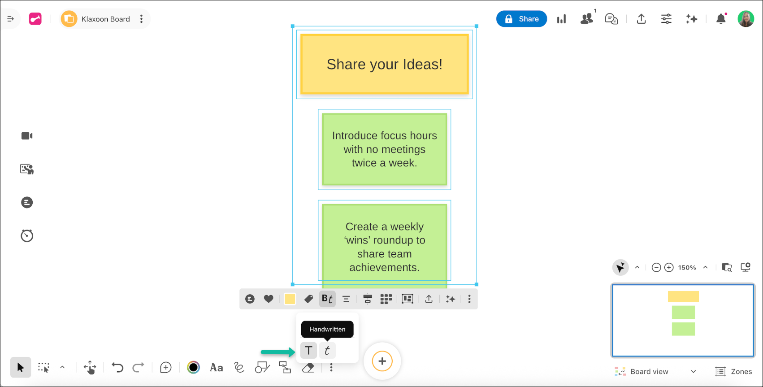Open the idea toolbar more options
The image size is (763, 387).
click(x=469, y=299)
